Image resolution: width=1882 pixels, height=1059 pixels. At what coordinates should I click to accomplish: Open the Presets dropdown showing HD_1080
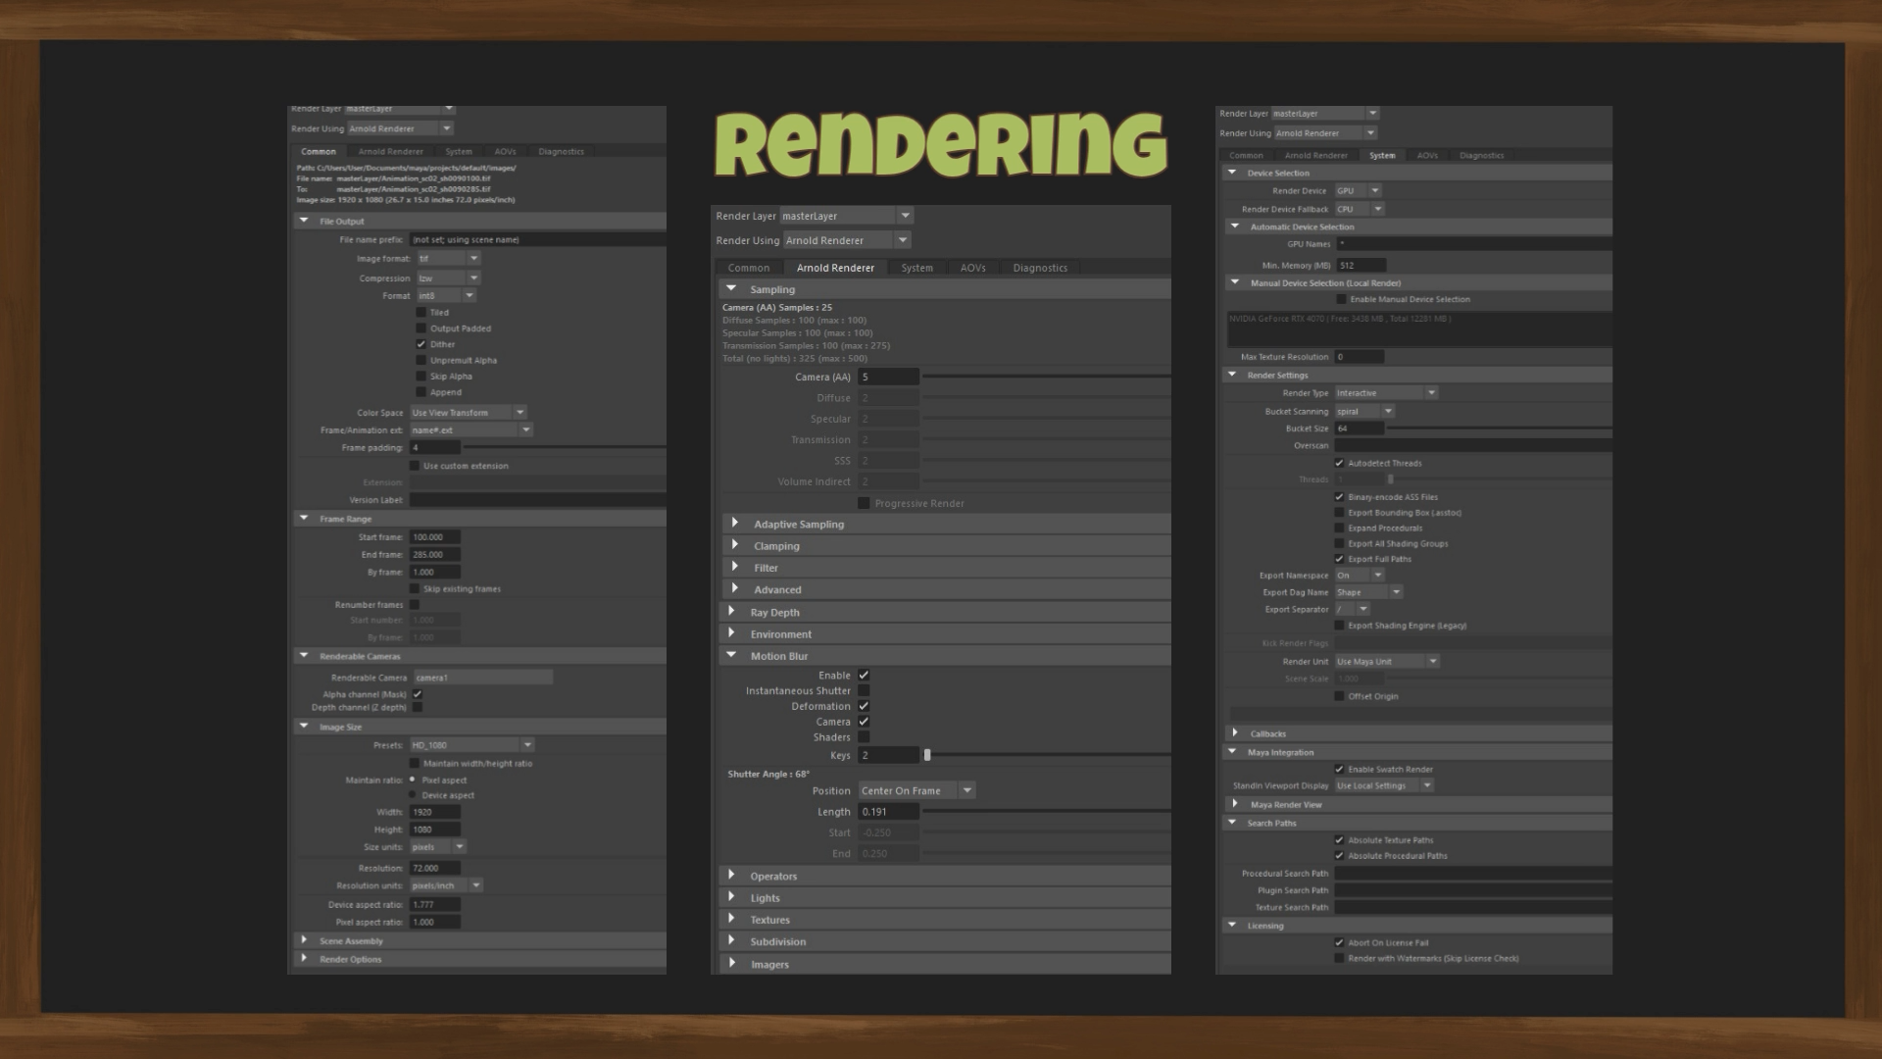pyautogui.click(x=472, y=745)
